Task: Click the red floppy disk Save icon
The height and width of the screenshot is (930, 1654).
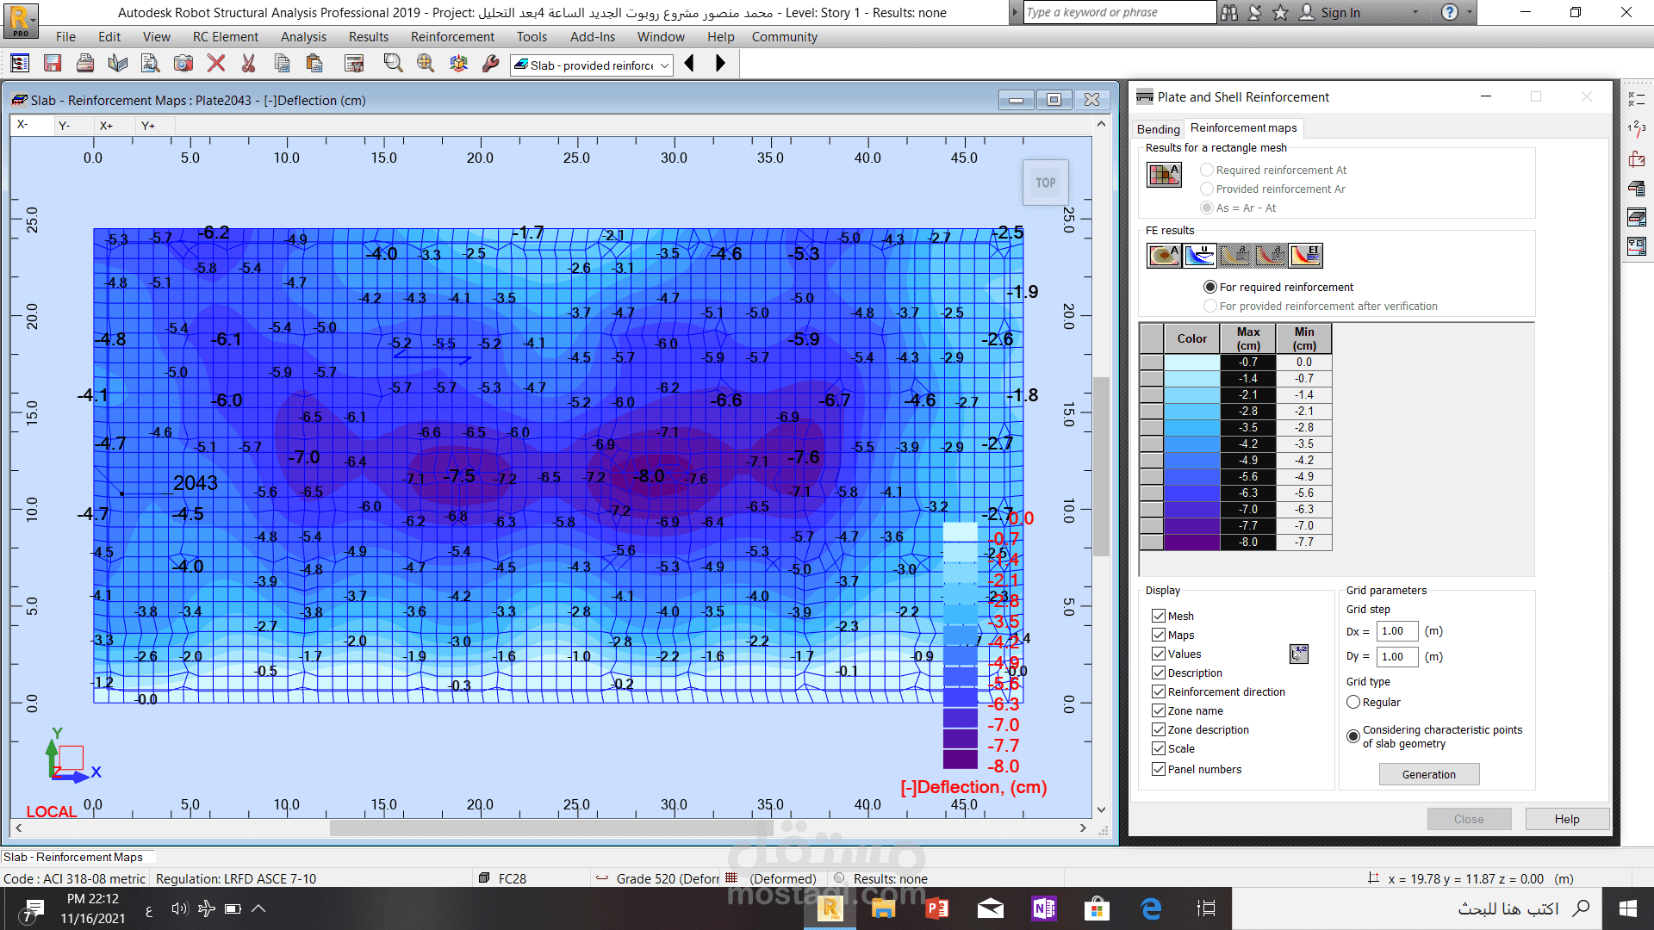Action: pyautogui.click(x=53, y=64)
